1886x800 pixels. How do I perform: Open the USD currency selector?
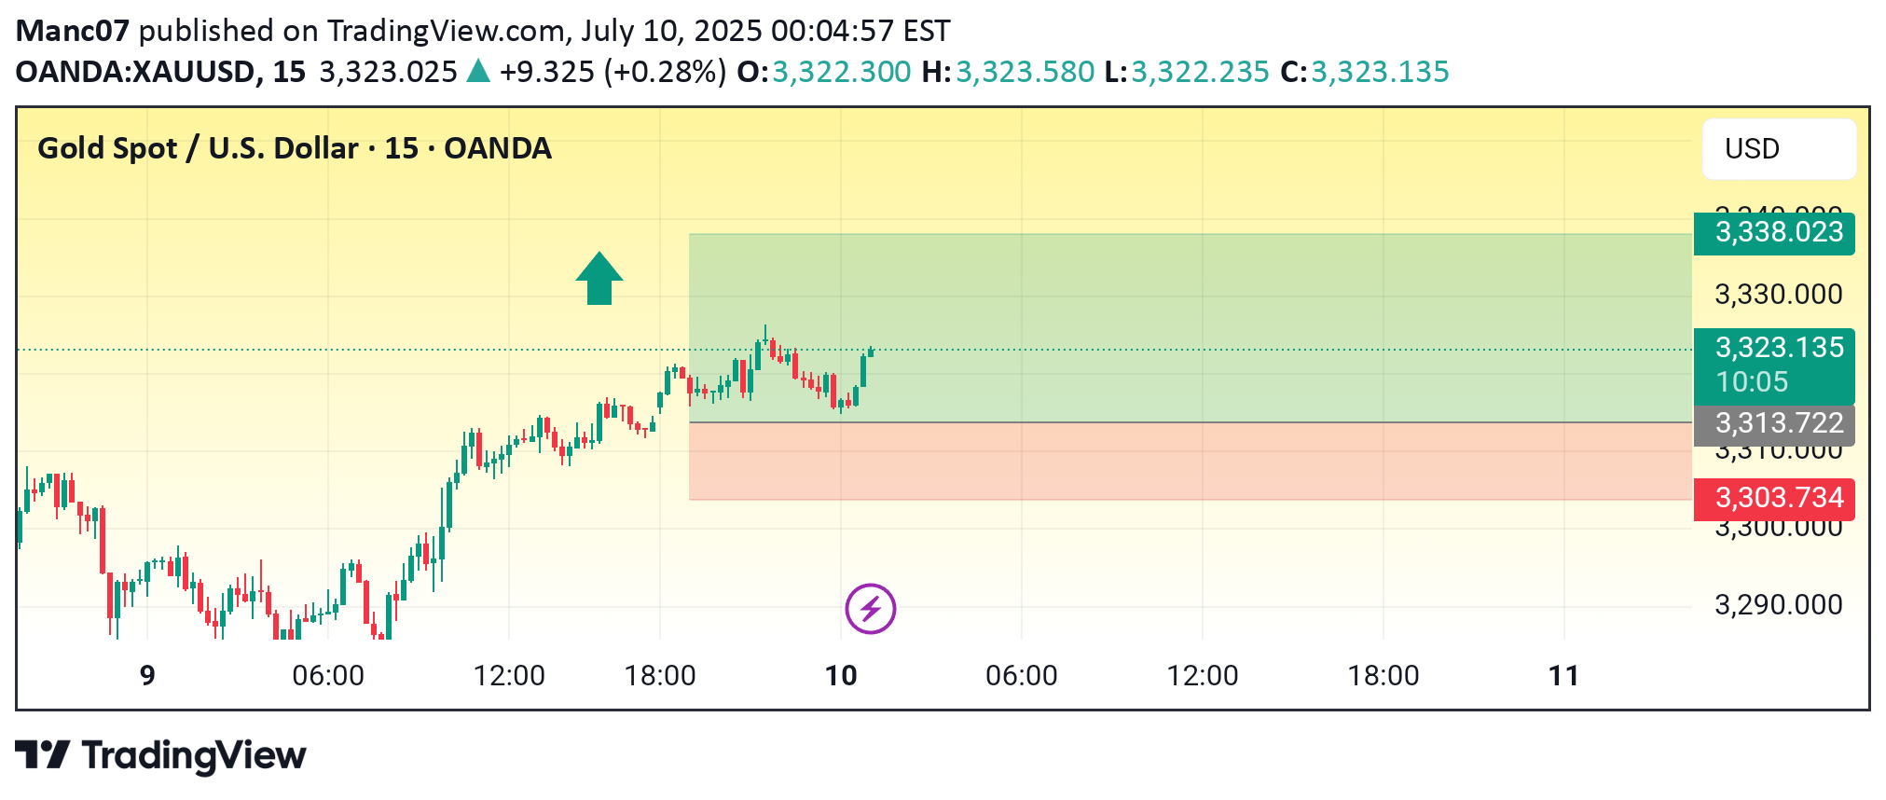(1778, 149)
